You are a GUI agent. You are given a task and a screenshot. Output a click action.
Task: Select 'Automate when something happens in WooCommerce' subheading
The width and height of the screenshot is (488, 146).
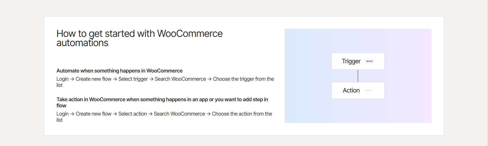pyautogui.click(x=119, y=71)
